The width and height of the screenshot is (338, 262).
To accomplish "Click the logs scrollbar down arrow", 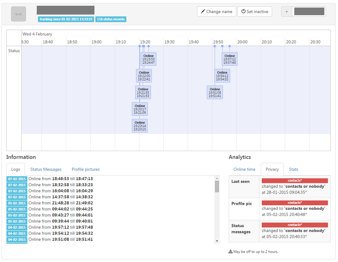I will pos(217,241).
